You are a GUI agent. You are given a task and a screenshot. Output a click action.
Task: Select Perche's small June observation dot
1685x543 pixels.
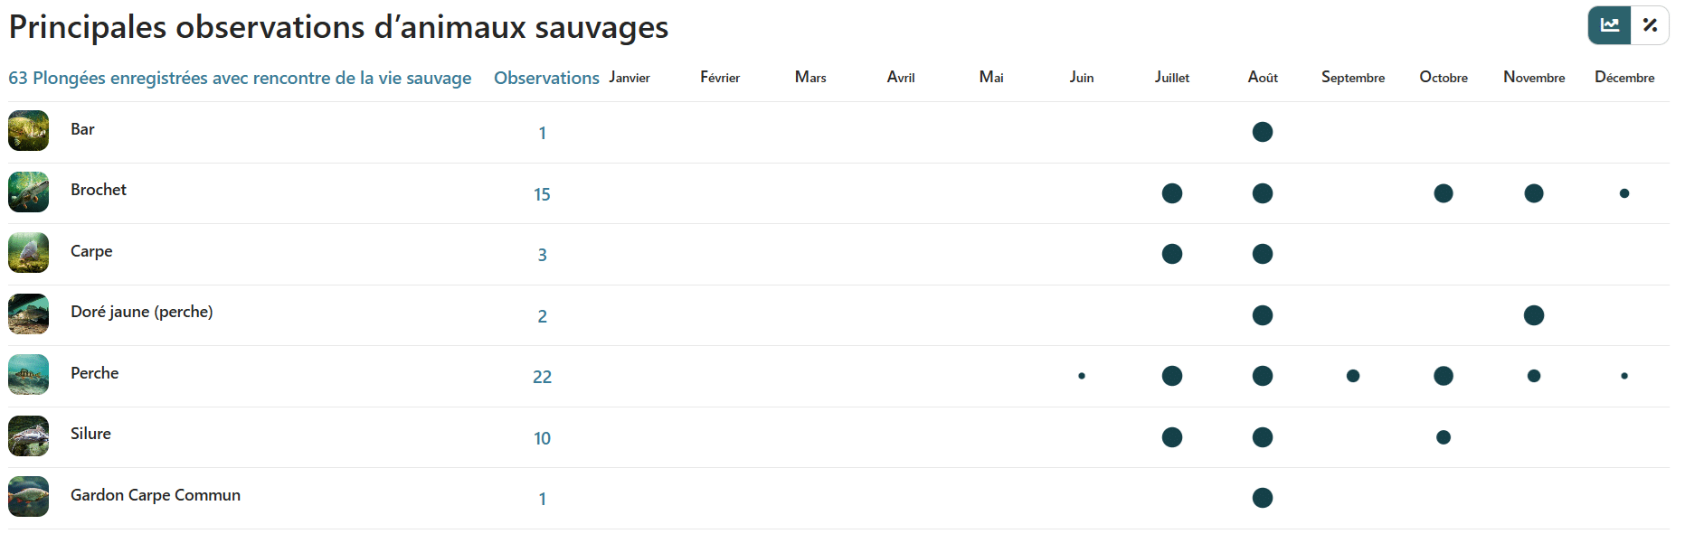1082,376
